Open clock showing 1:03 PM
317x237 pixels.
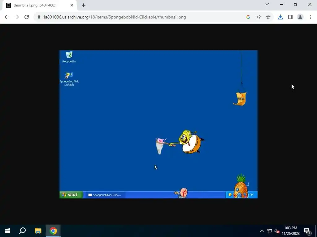[x=291, y=231]
